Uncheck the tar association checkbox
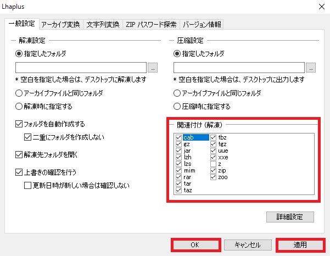 178,183
